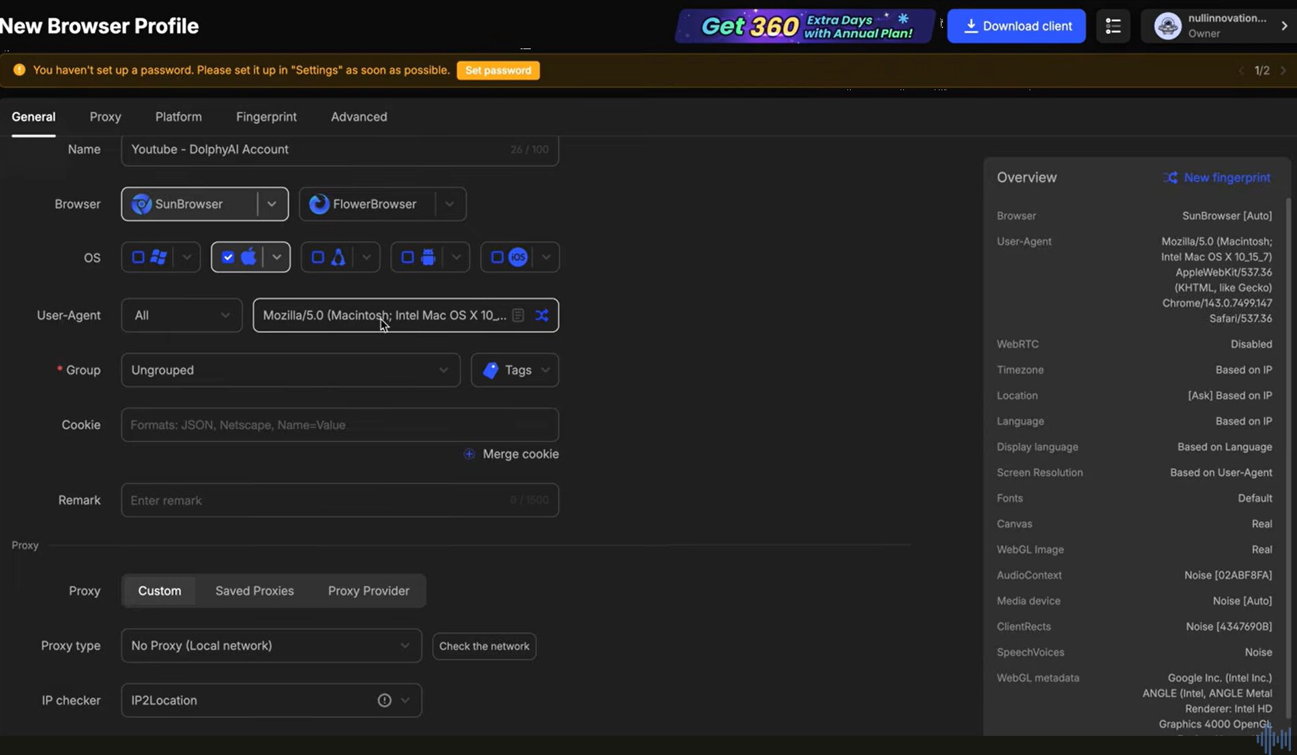The width and height of the screenshot is (1297, 755).
Task: Click the sound waveform icon at bottom right
Action: 1273,739
